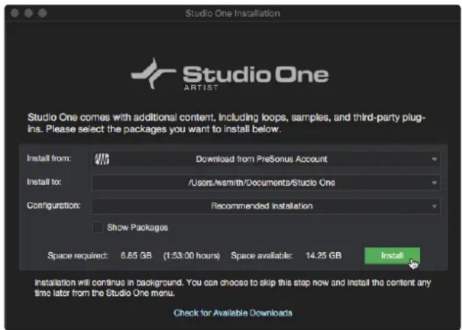This screenshot has height=330, width=462.
Task: Click the Install from dropdown arrow
Action: click(x=434, y=160)
